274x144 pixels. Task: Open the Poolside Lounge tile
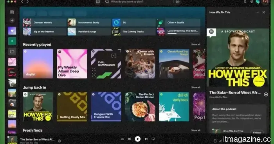point(89,32)
